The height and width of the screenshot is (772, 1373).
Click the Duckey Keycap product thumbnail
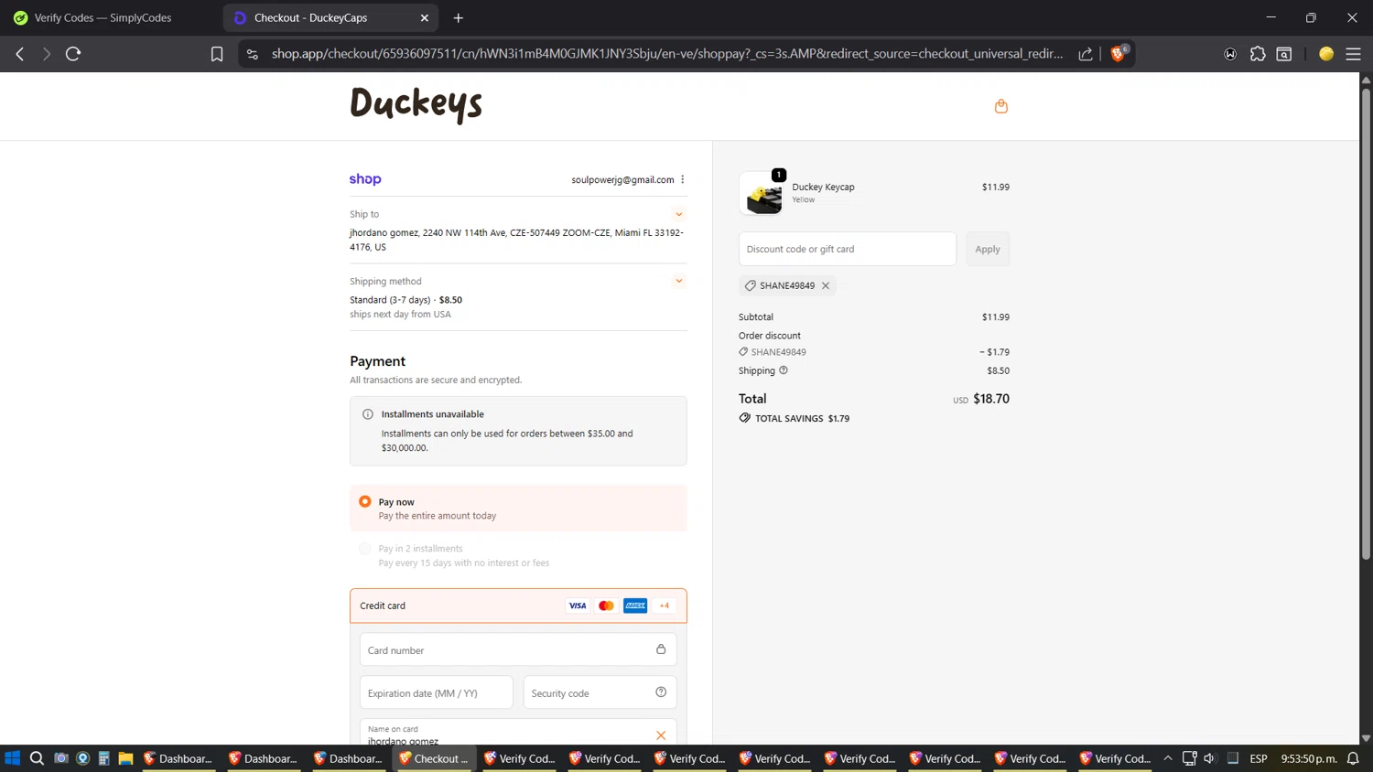pyautogui.click(x=762, y=194)
